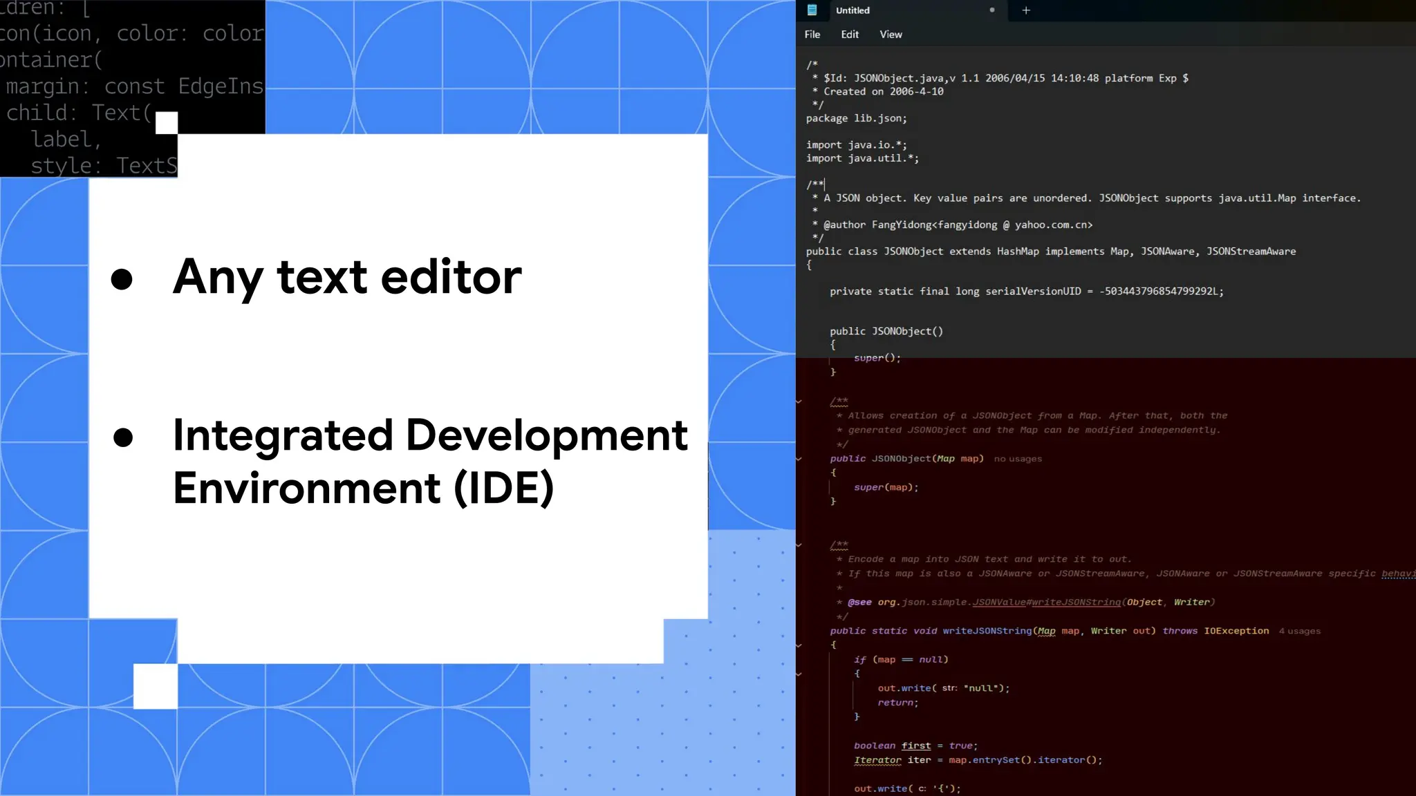The image size is (1416, 796).
Task: Click the Notepad app icon in title bar
Action: click(x=812, y=10)
